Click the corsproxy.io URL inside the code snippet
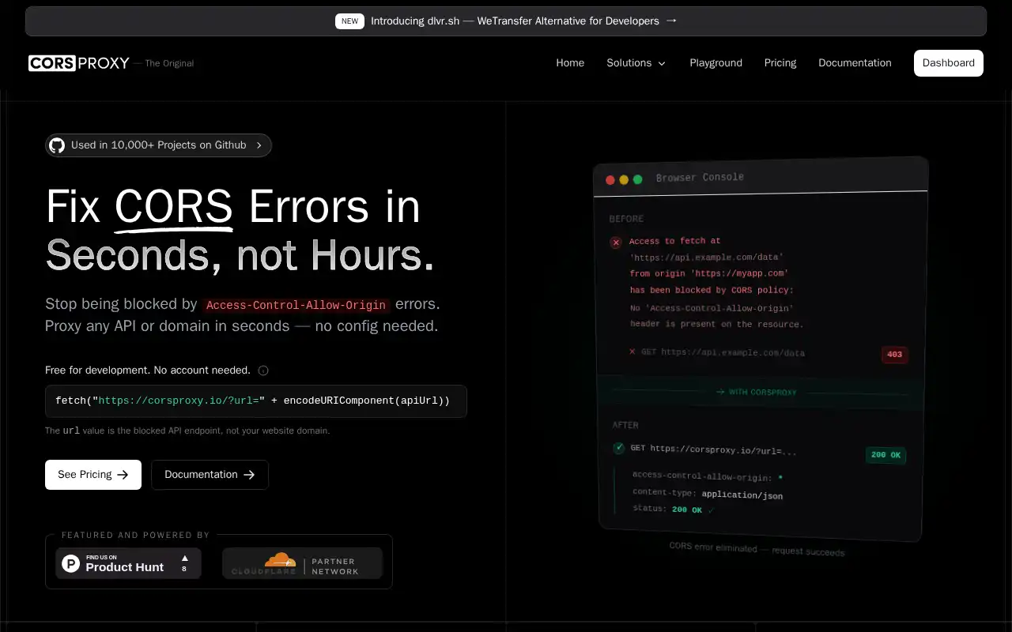This screenshot has width=1012, height=632. tap(179, 401)
